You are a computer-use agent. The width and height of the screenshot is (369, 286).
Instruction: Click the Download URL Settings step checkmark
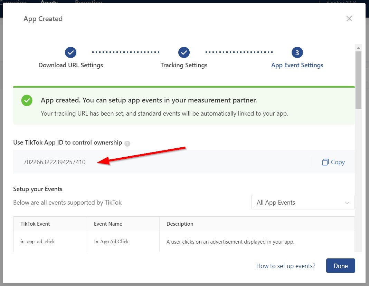click(x=70, y=52)
